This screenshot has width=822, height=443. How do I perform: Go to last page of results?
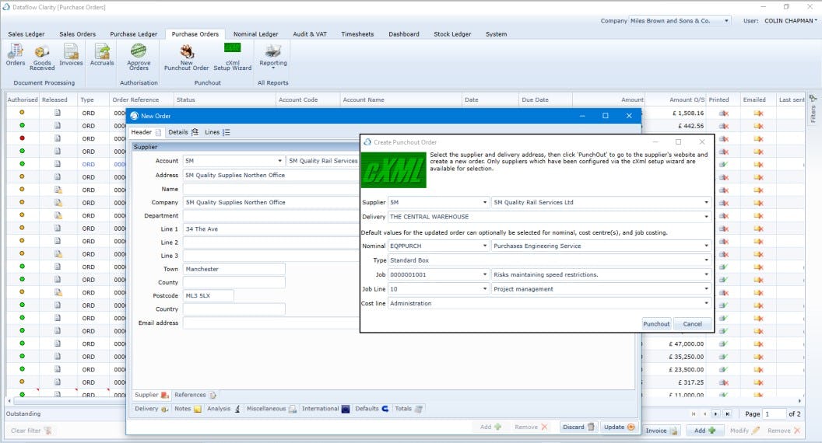tap(727, 413)
